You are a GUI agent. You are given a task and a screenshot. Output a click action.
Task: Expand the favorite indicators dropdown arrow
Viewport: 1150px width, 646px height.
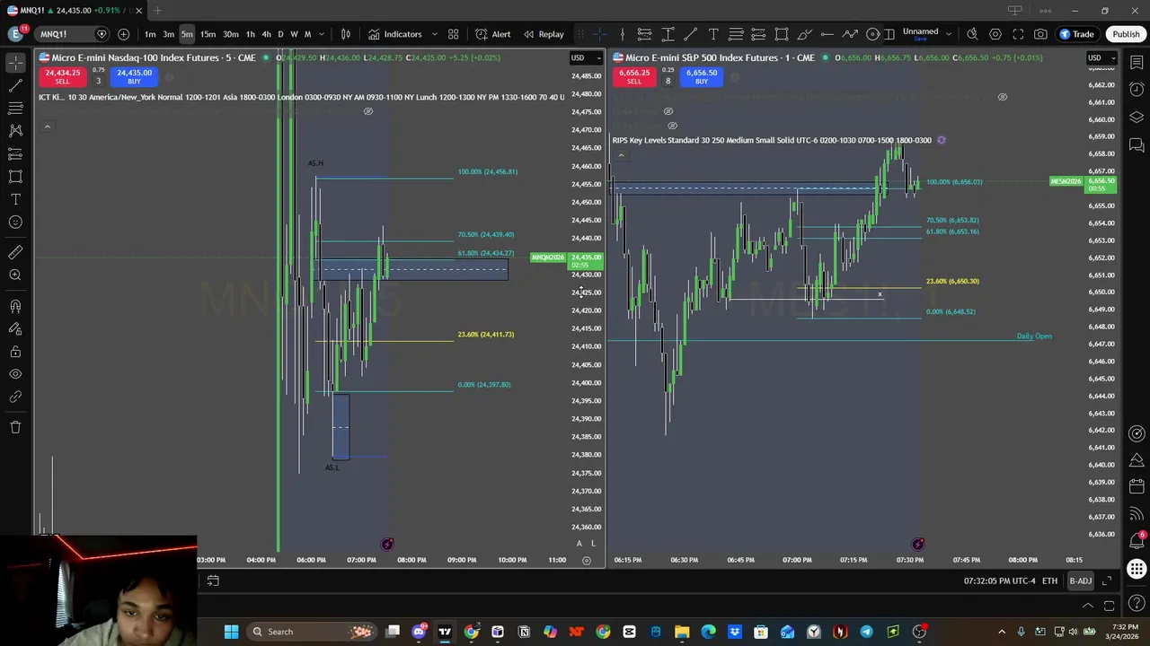coord(435,34)
